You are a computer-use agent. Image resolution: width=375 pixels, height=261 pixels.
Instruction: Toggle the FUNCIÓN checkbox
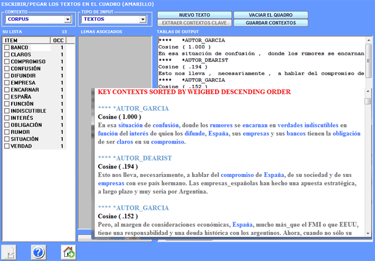pos(7,104)
